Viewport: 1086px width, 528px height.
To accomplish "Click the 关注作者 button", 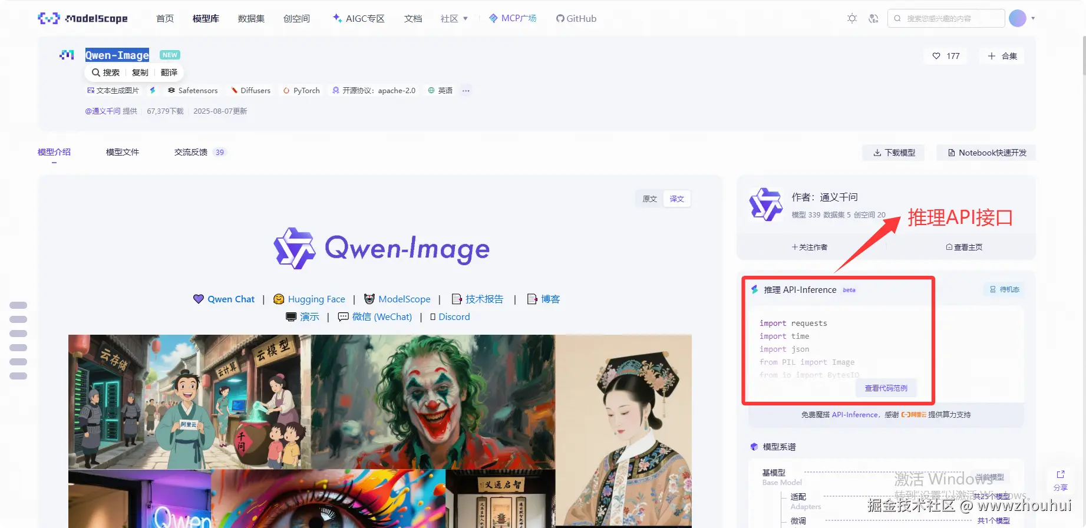I will [810, 247].
